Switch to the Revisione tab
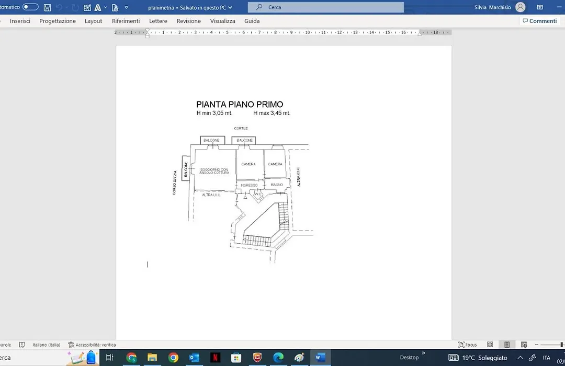This screenshot has height=366, width=565. 188,21
